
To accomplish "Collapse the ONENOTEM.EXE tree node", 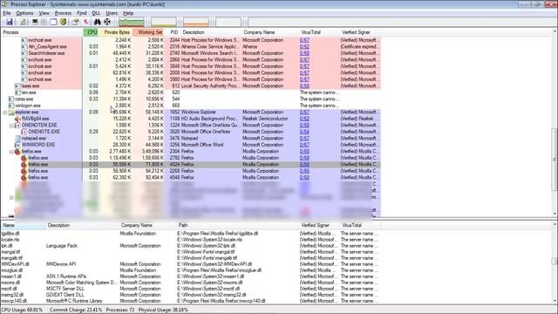I will pos(11,126).
